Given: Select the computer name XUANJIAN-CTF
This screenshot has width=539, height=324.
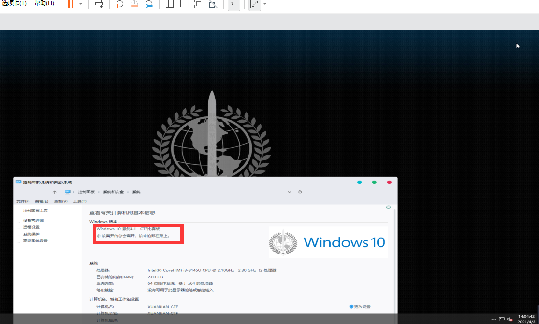Looking at the screenshot, I should pos(163,307).
